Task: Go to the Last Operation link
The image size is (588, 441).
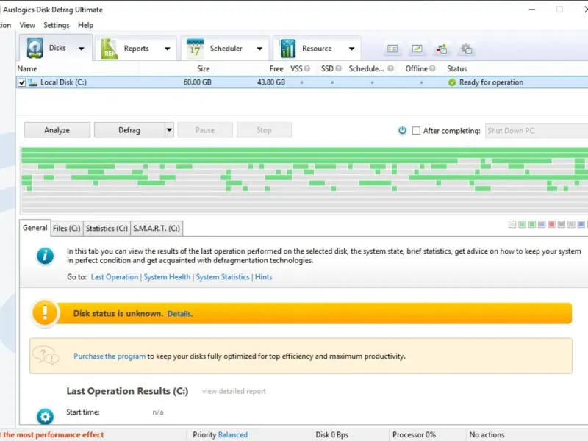Action: (x=115, y=277)
